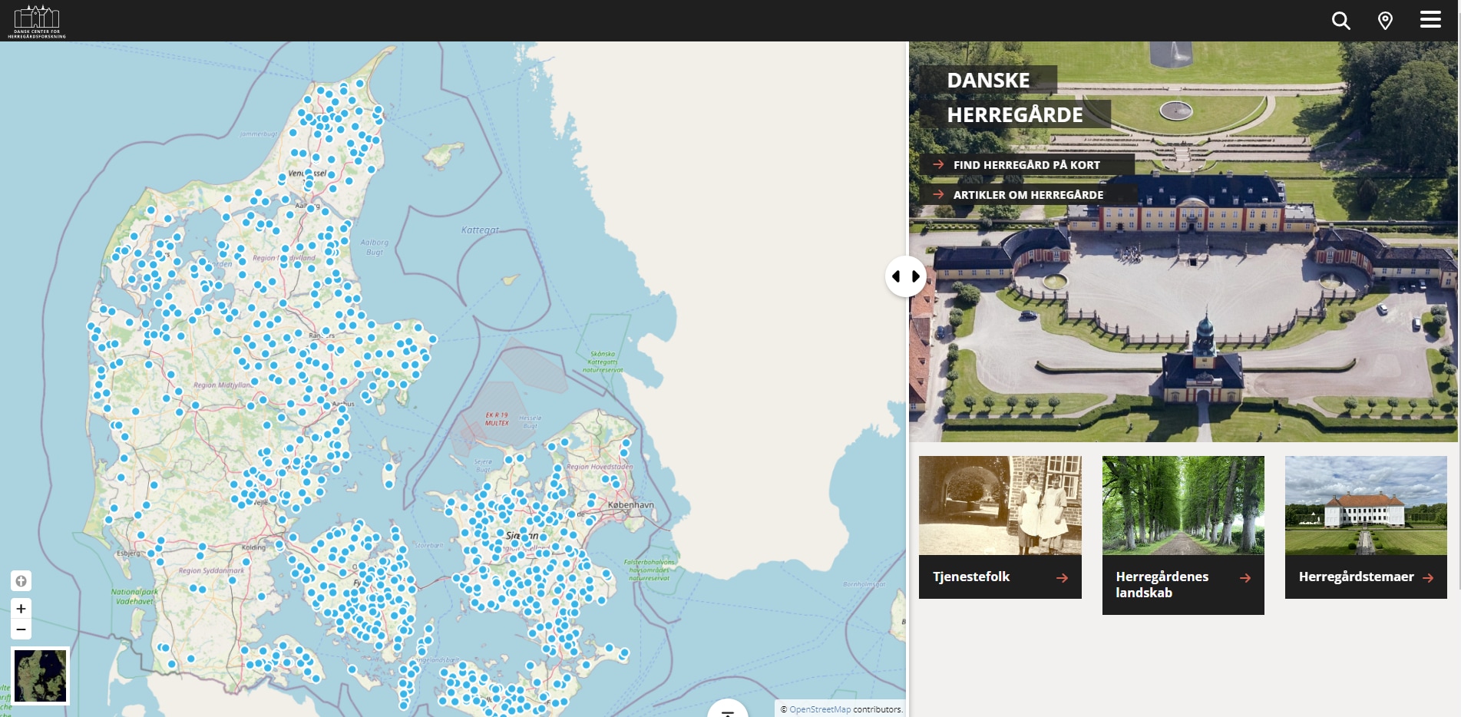Click the map location pin icon

tap(1385, 21)
